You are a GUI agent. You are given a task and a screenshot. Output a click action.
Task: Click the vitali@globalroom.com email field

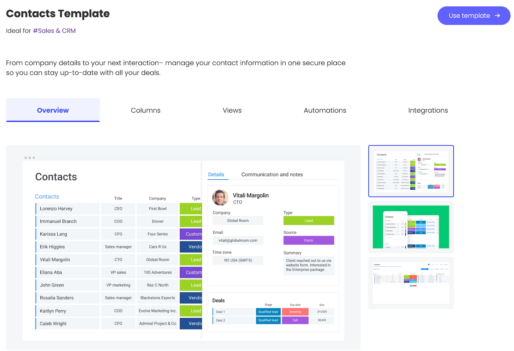click(x=238, y=241)
